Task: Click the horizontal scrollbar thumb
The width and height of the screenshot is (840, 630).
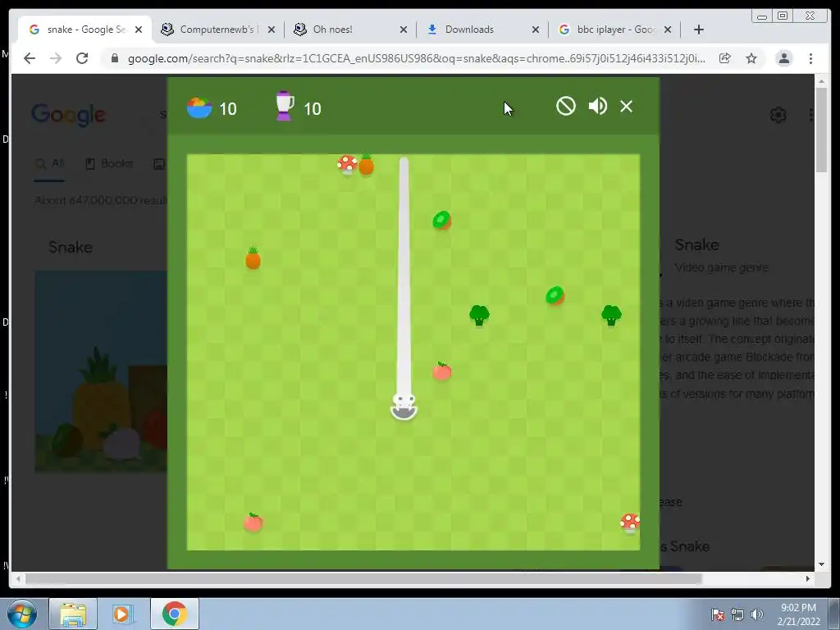Action: [363, 578]
